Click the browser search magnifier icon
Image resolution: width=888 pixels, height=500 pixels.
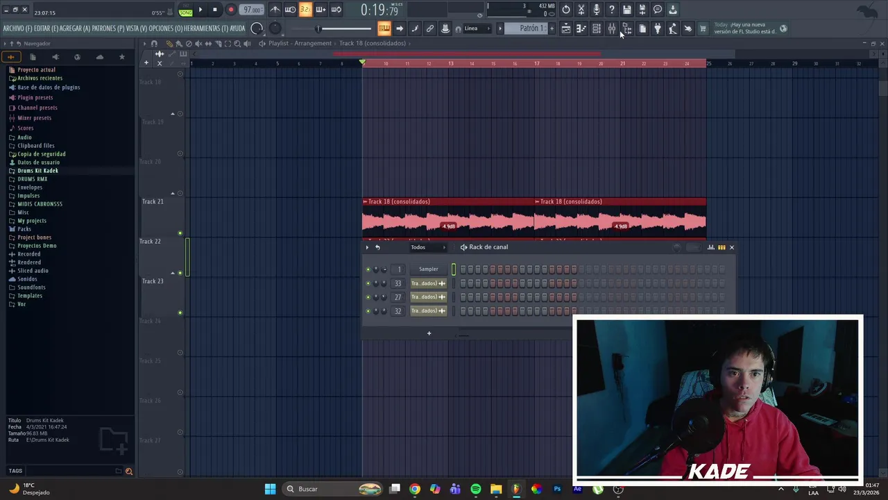tap(128, 472)
